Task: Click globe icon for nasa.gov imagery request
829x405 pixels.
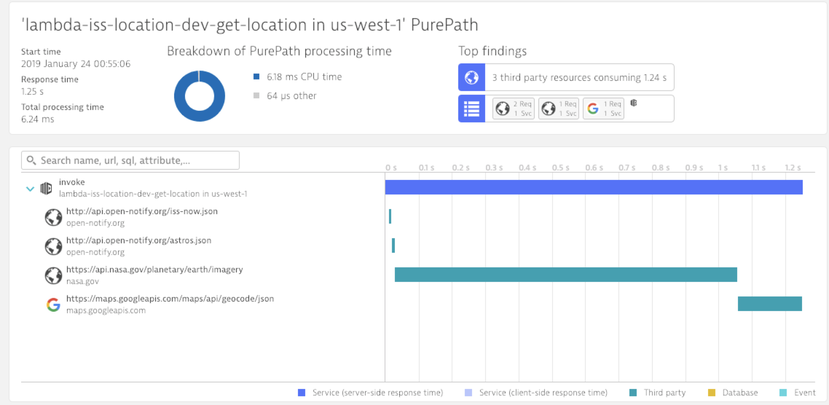Action: click(x=54, y=276)
